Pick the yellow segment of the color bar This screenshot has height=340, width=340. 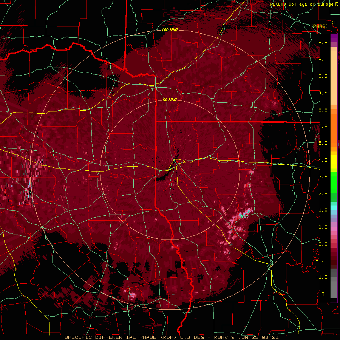tap(334, 162)
